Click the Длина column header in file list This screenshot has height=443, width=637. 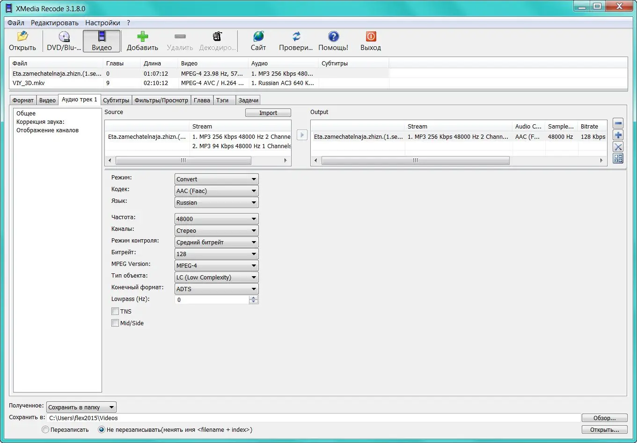159,63
